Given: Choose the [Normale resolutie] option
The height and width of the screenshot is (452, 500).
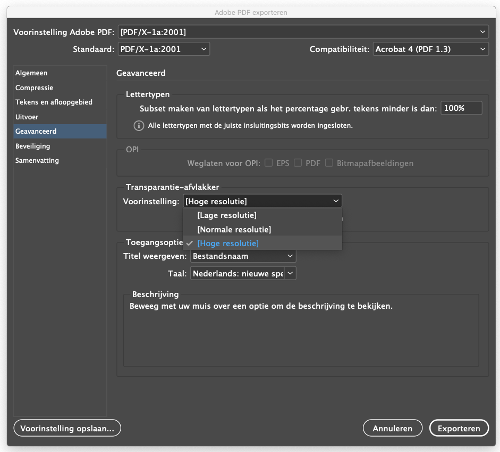Looking at the screenshot, I should [x=262, y=229].
